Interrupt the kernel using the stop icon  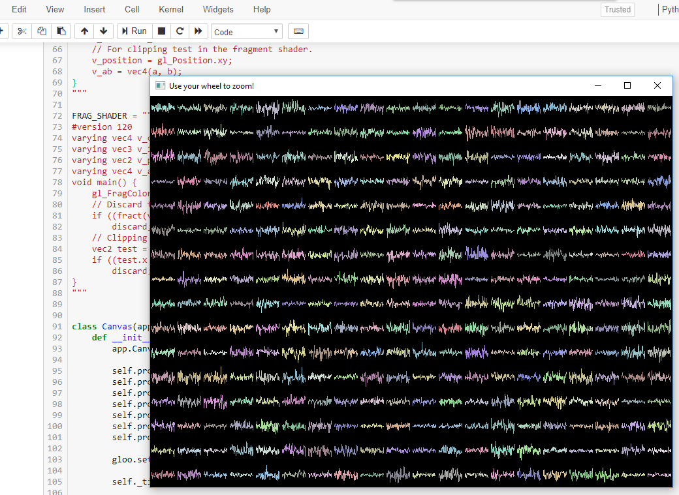[x=160, y=31]
